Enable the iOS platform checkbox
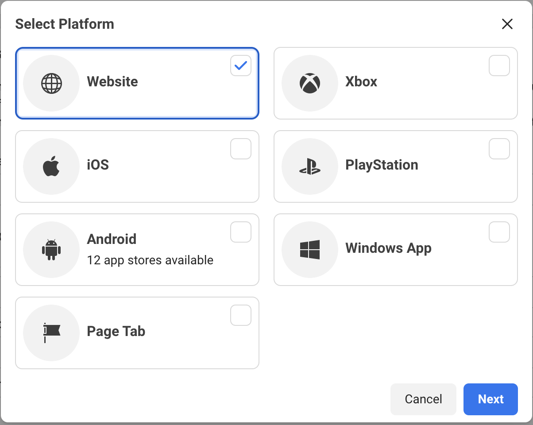The image size is (533, 425). click(241, 149)
